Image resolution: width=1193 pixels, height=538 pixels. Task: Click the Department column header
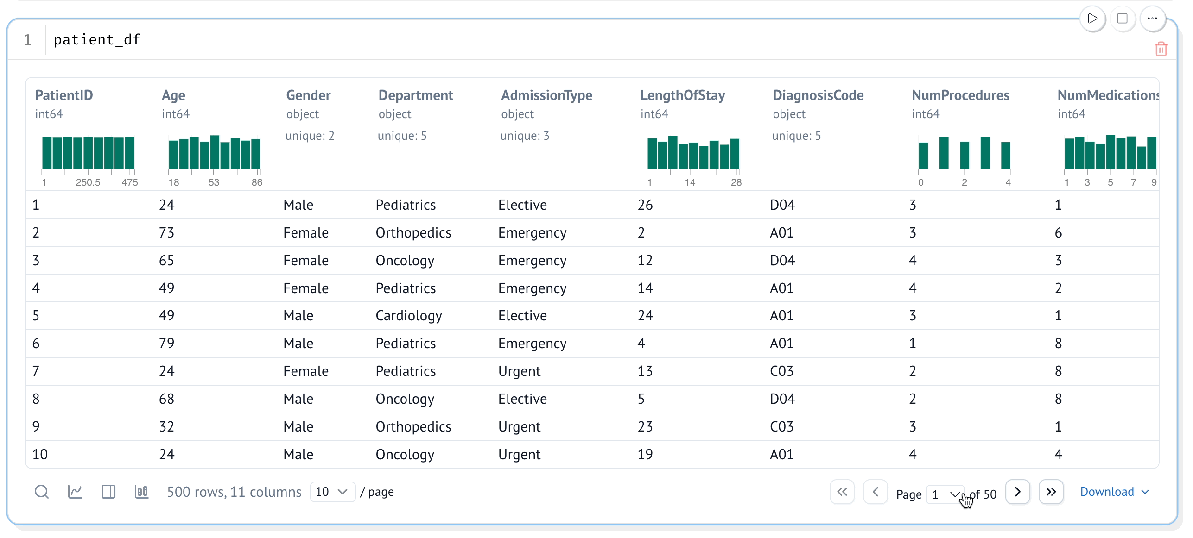click(415, 95)
